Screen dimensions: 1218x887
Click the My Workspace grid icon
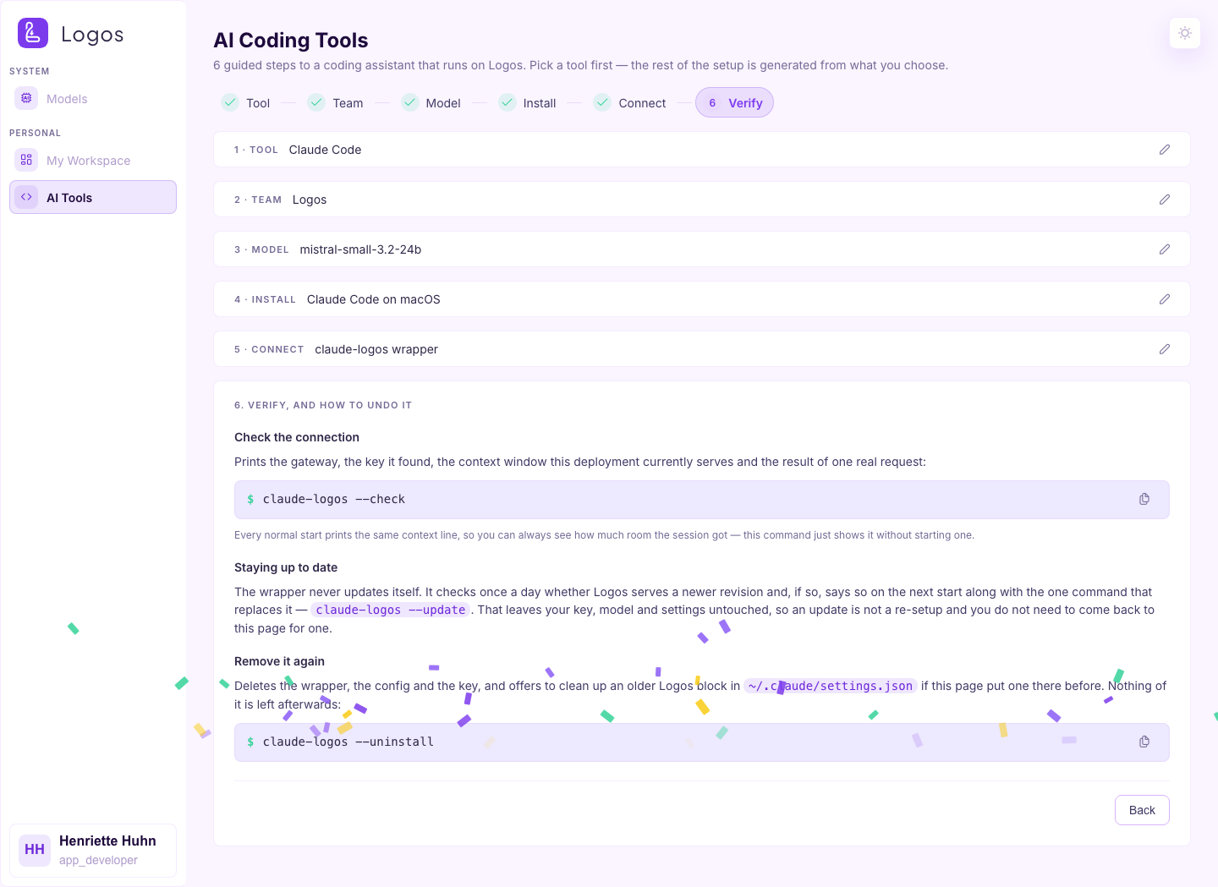(x=26, y=160)
